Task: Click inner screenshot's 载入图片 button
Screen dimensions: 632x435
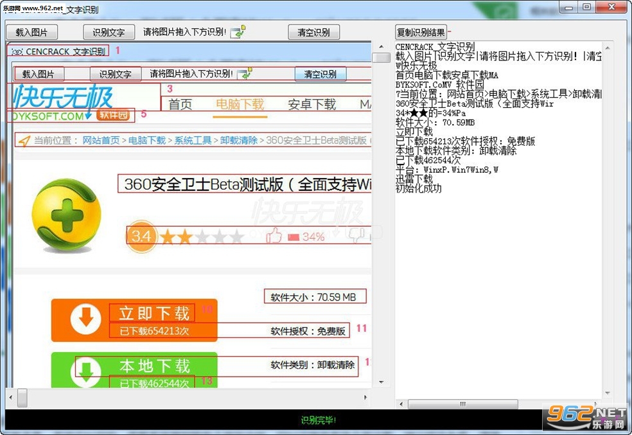Action: click(39, 74)
